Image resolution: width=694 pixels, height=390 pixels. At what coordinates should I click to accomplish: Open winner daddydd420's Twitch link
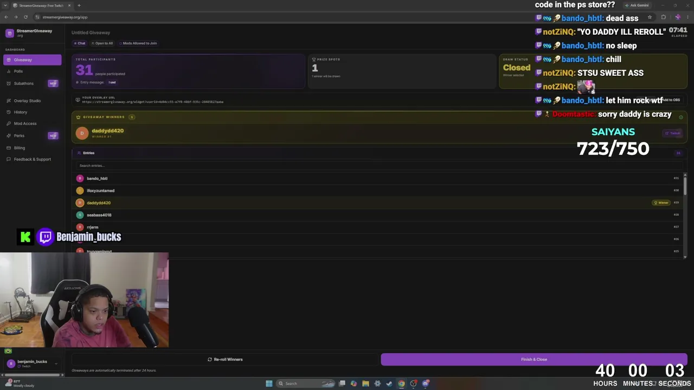click(673, 133)
